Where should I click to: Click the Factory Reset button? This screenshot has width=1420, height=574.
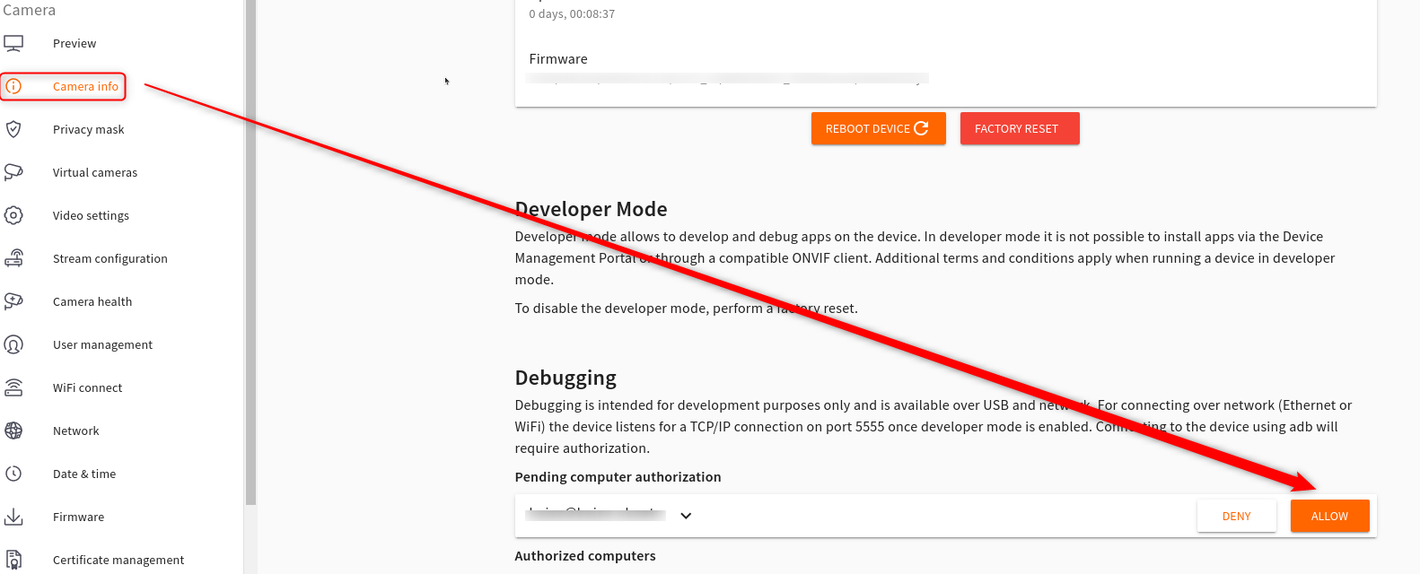pyautogui.click(x=1020, y=128)
